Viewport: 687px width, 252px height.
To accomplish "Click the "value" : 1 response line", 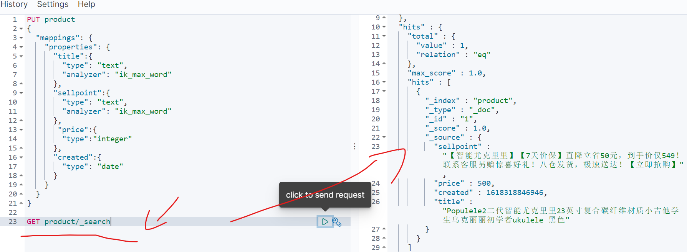I will coord(442,46).
